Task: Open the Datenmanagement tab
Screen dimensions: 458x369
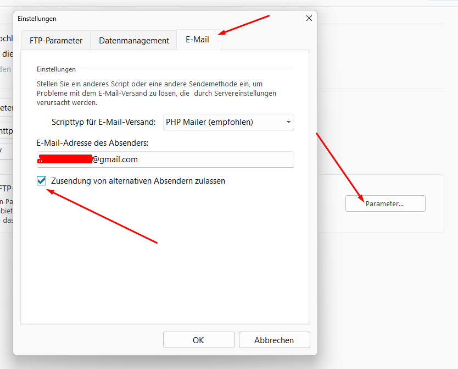Action: (134, 40)
